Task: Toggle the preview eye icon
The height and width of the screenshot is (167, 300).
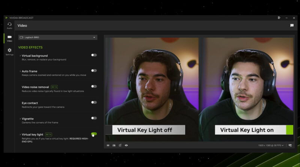Action: click(126, 145)
